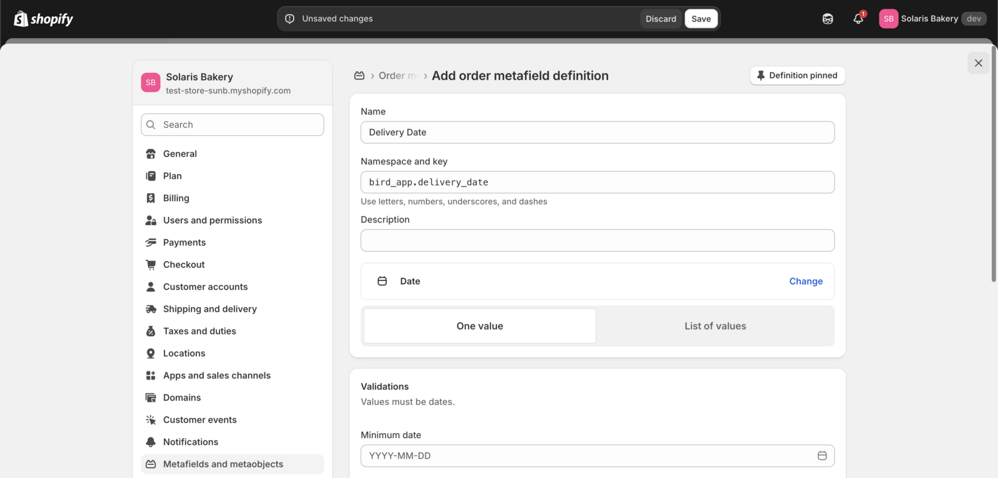This screenshot has width=998, height=478.
Task: Open the Minimum date calendar picker icon
Action: [x=822, y=456]
